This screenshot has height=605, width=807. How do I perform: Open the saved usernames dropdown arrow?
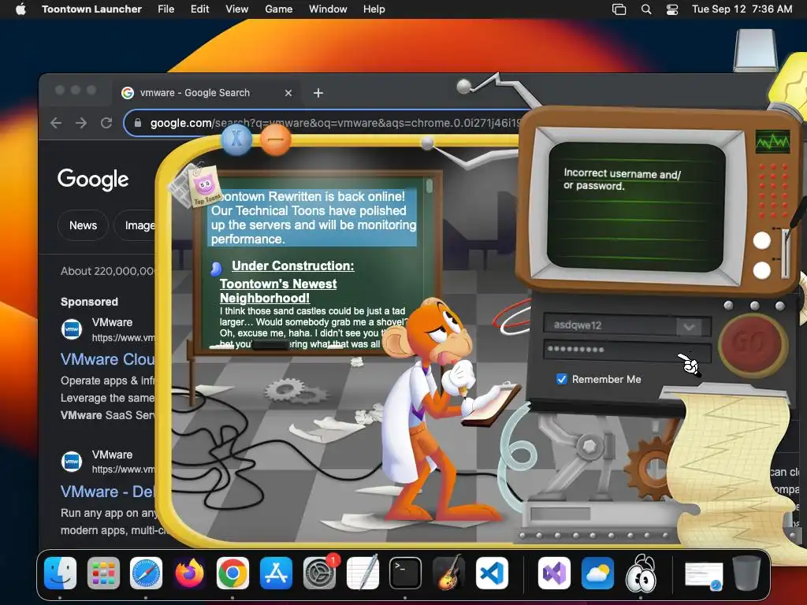(689, 326)
